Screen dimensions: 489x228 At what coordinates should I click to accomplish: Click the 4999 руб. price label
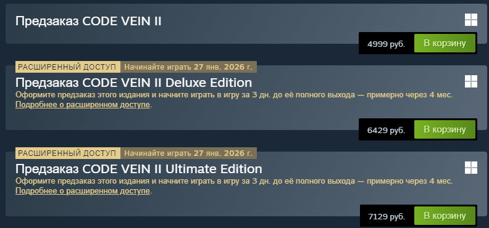(x=386, y=44)
